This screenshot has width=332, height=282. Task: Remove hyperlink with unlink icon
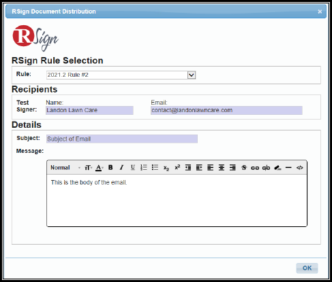point(266,168)
